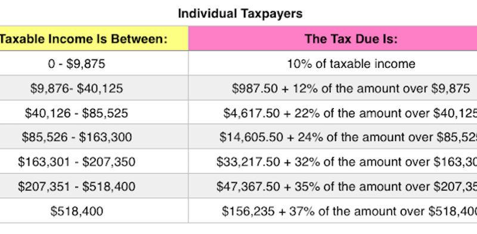Image resolution: width=477 pixels, height=234 pixels.
Task: Click the $4,617.50 + 22% tax cell
Action: [333, 113]
